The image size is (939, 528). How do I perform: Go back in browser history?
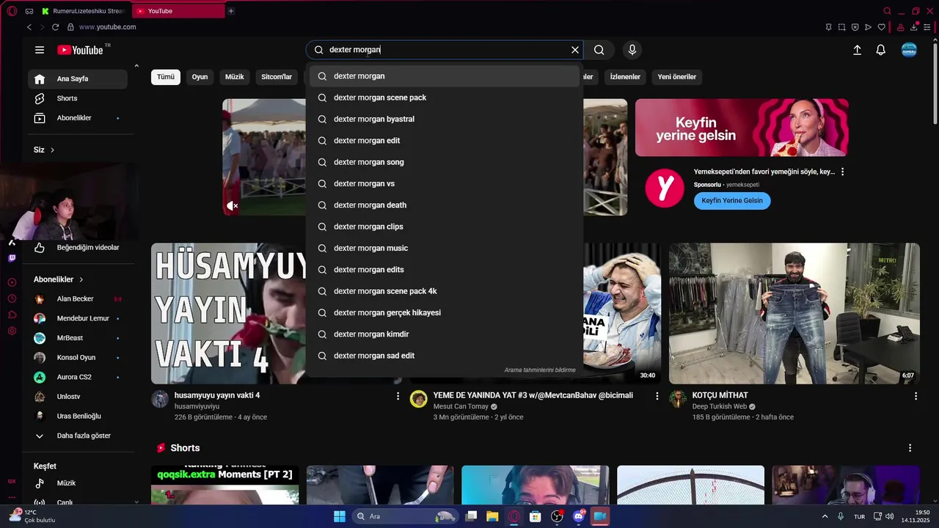(x=29, y=27)
